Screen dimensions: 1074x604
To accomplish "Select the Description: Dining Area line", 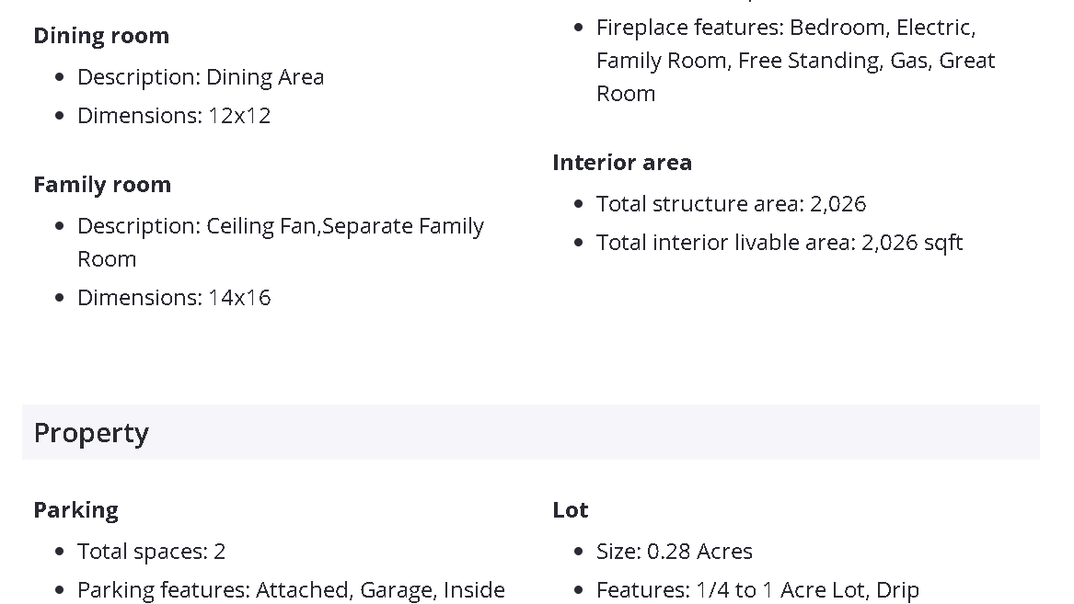I will 200,77.
